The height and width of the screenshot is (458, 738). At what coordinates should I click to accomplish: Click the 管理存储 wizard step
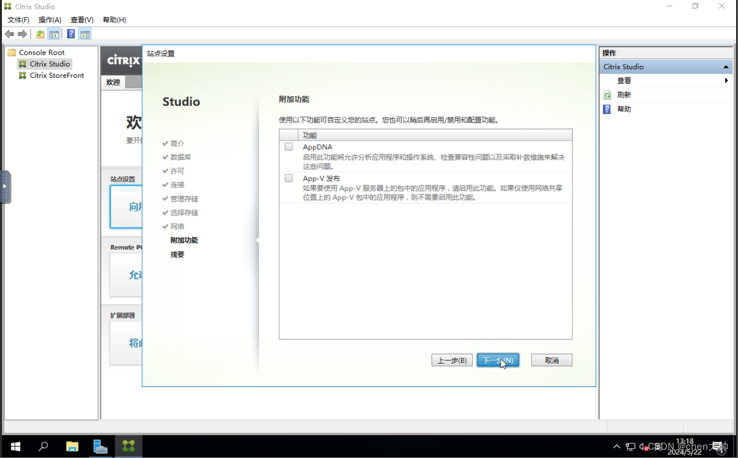[184, 199]
